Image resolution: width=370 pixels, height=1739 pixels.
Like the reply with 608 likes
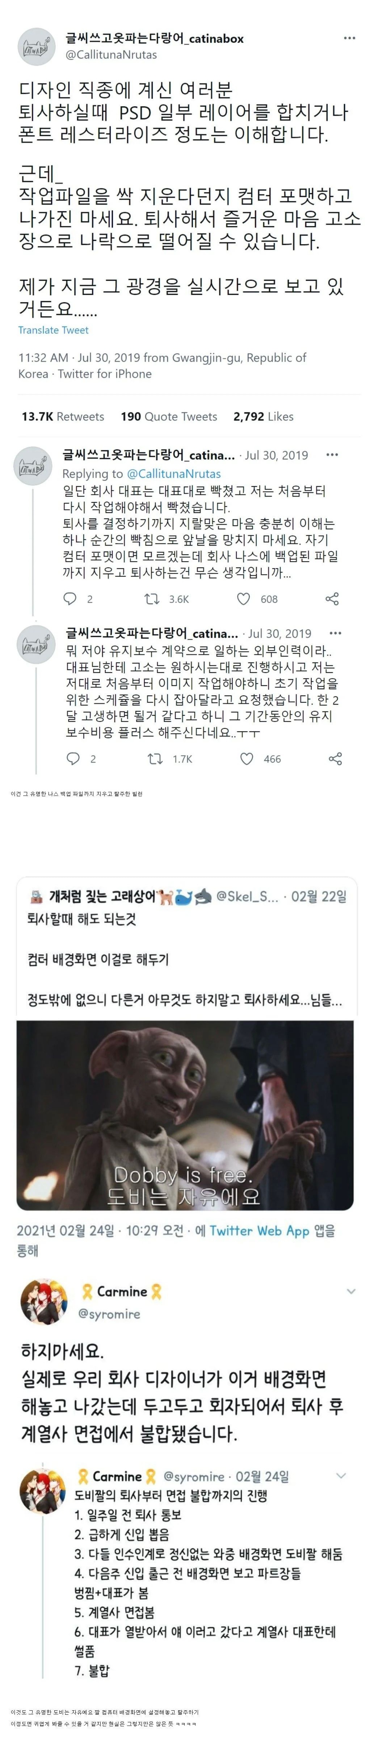244,598
